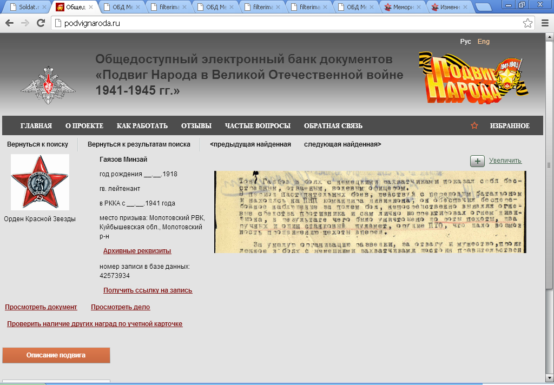This screenshot has width=554, height=385.
Task: Click the scanned award document image
Action: (x=370, y=212)
